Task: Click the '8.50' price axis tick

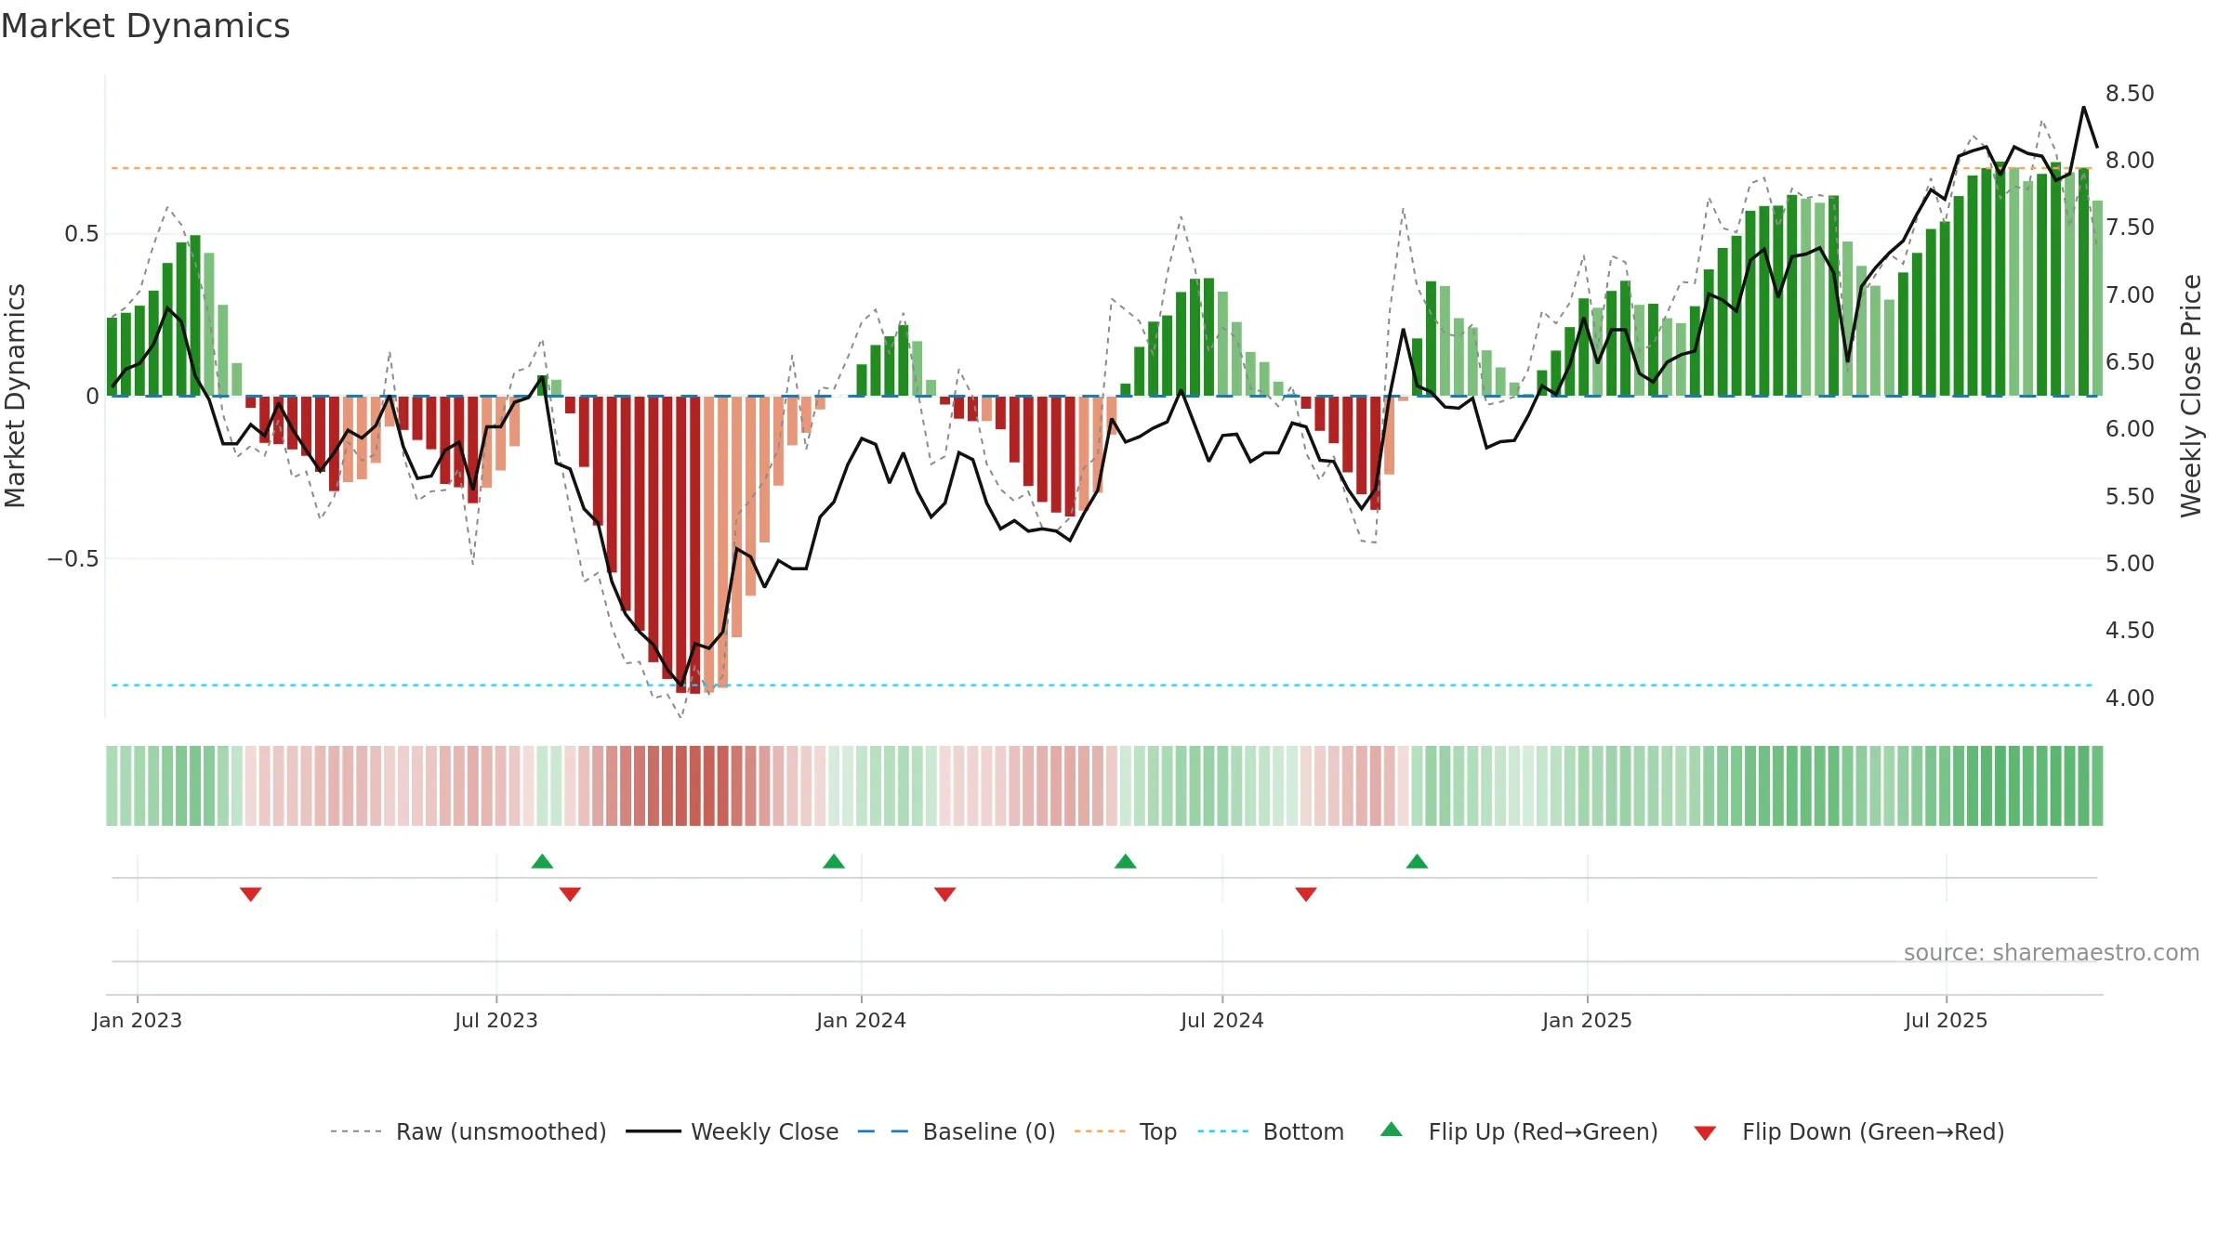Action: [2130, 94]
